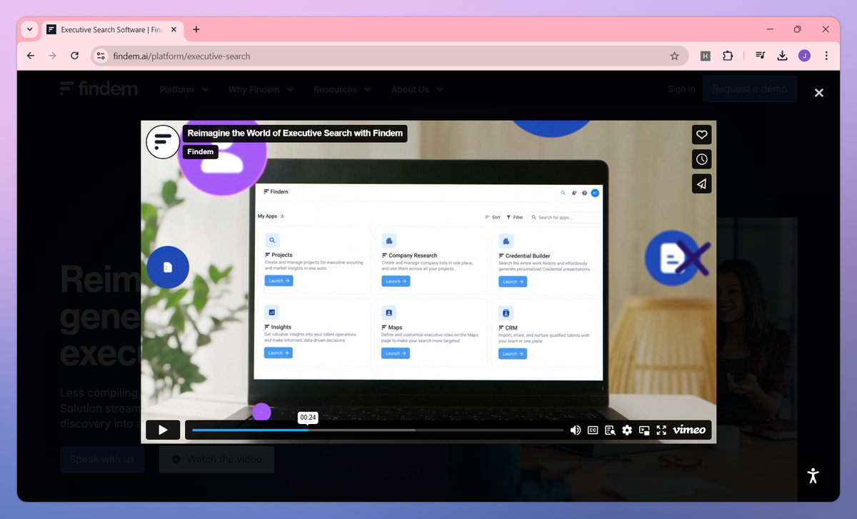Open browser downloads icon
The width and height of the screenshot is (857, 519).
tap(782, 56)
